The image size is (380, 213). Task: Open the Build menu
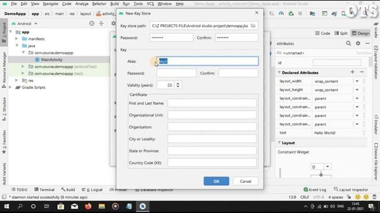click(x=115, y=4)
